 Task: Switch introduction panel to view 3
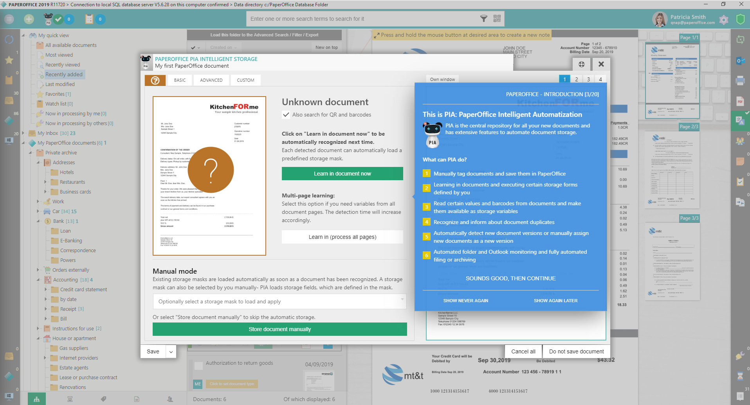(x=588, y=79)
